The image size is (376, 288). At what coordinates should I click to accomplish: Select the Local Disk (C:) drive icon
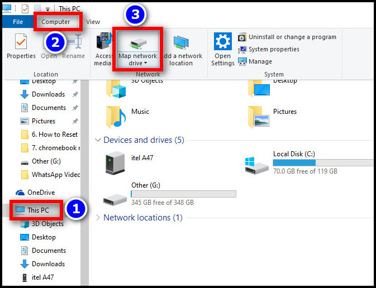click(257, 165)
